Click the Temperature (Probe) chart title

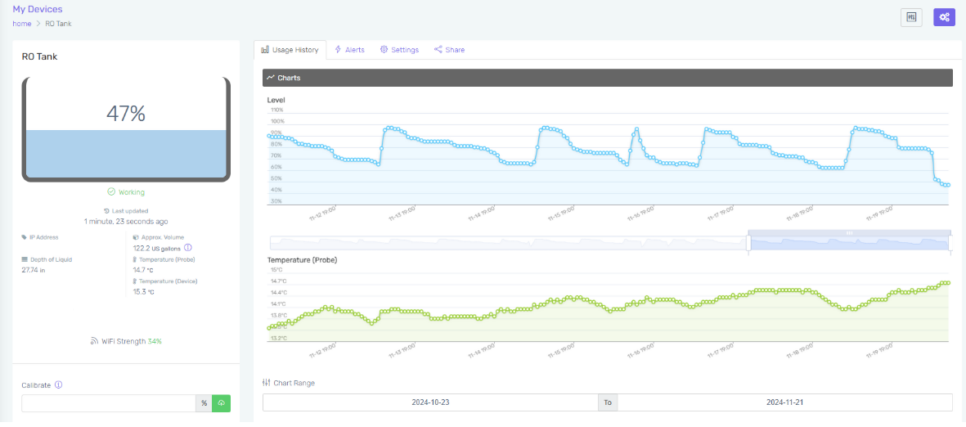pyautogui.click(x=302, y=260)
